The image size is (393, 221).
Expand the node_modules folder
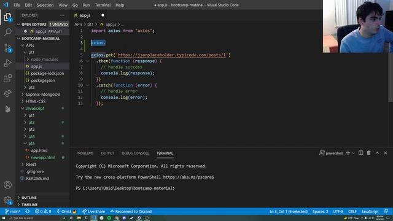click(44, 60)
